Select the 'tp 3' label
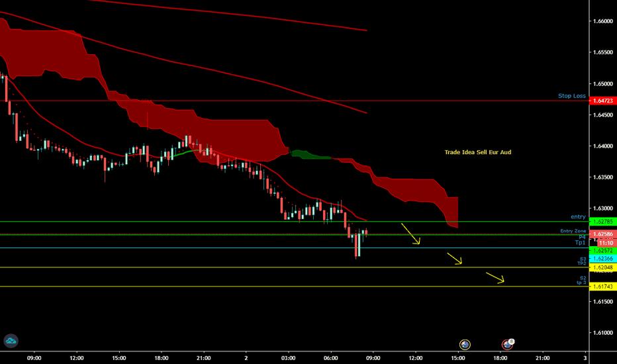Screen dimensions: 617x364 pos(581,283)
